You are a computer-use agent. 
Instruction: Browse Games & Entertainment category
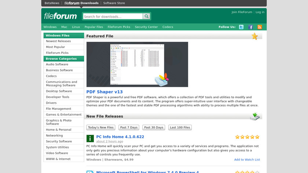pyautogui.click(x=64, y=114)
